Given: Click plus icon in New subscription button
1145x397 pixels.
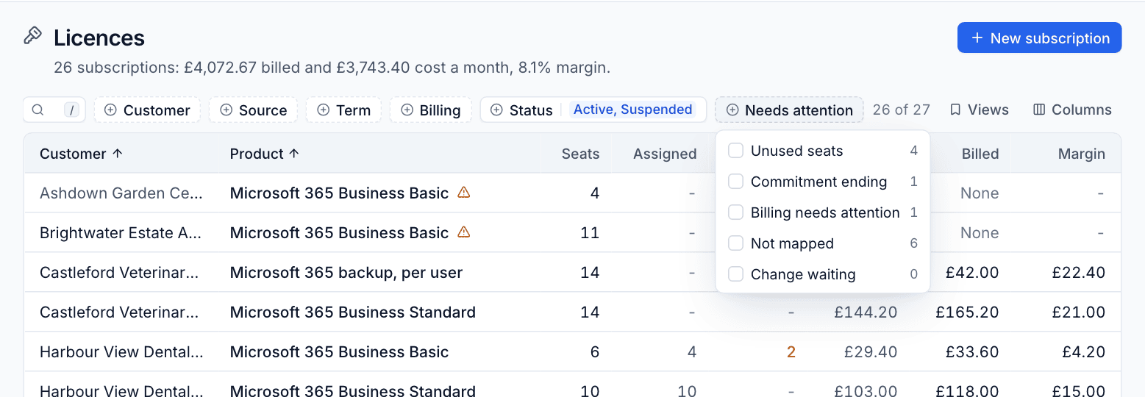Looking at the screenshot, I should coord(977,37).
